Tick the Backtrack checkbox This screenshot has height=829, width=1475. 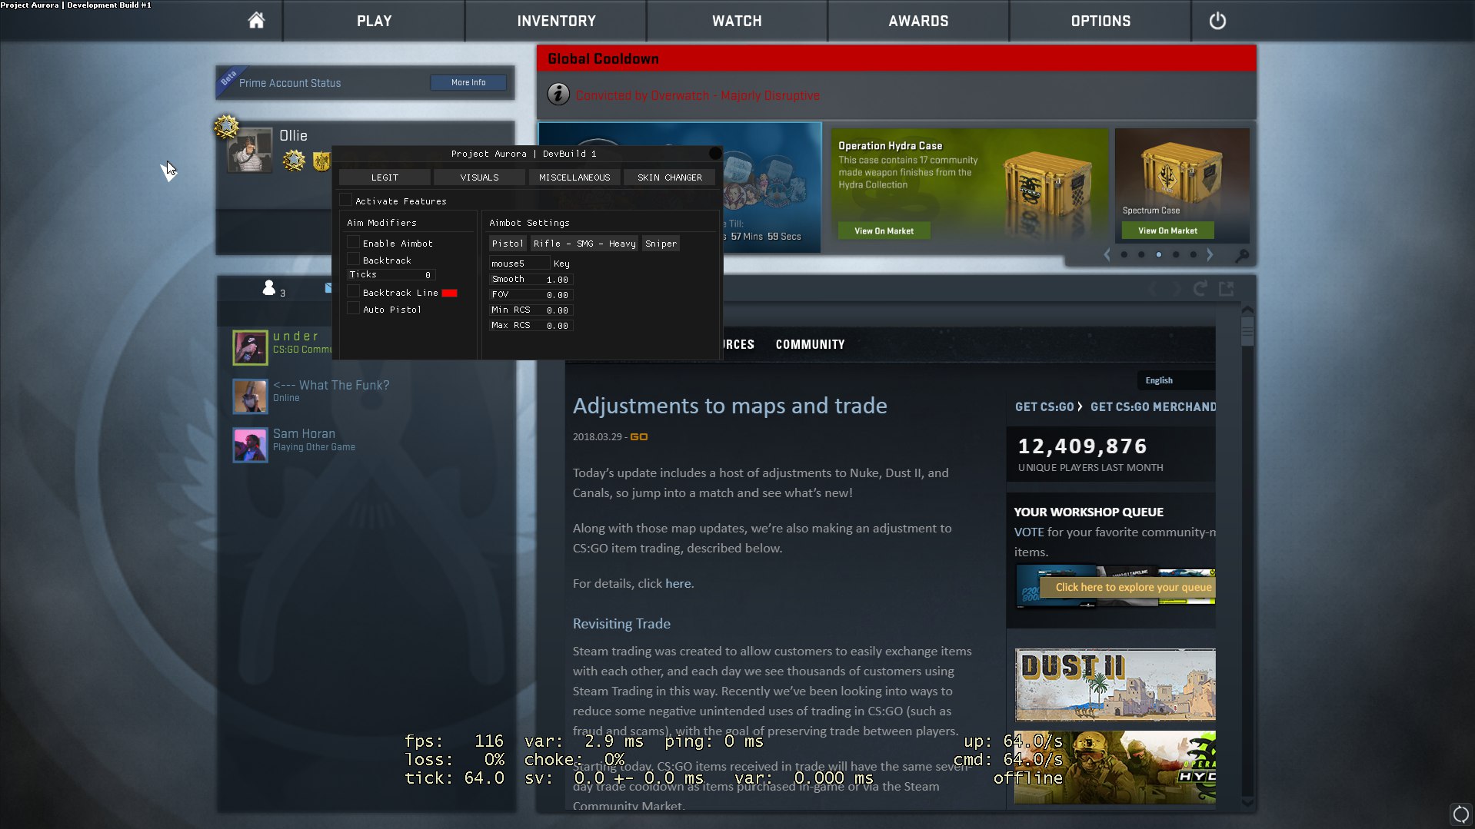[x=354, y=259]
